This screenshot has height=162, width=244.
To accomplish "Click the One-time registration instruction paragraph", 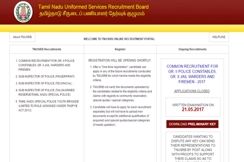I will 122,74.
